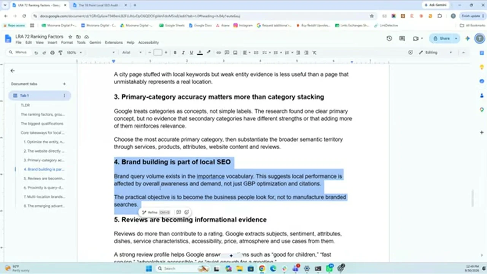Open the Editing mode dropdown
Image resolution: width=487 pixels, height=274 pixels.
(x=435, y=53)
